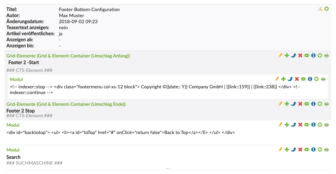The width and height of the screenshot is (336, 174).
Task: Toggle visibility of the Footer 2 -Start element
Action: [307, 55]
